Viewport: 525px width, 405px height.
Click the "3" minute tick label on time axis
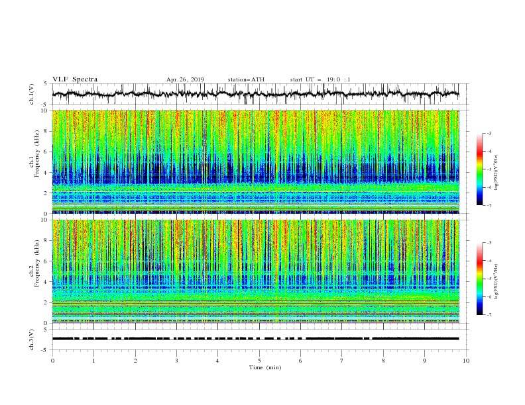pos(176,361)
